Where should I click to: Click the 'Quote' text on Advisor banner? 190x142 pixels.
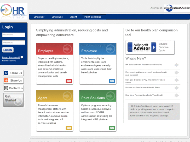[162, 51]
